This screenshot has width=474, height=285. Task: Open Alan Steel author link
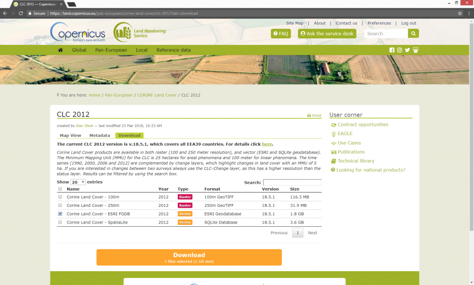click(x=84, y=126)
